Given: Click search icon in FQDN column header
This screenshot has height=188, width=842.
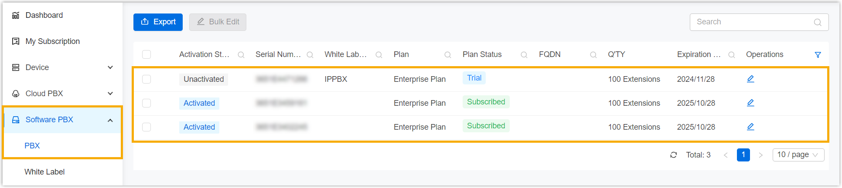Looking at the screenshot, I should click(x=593, y=55).
